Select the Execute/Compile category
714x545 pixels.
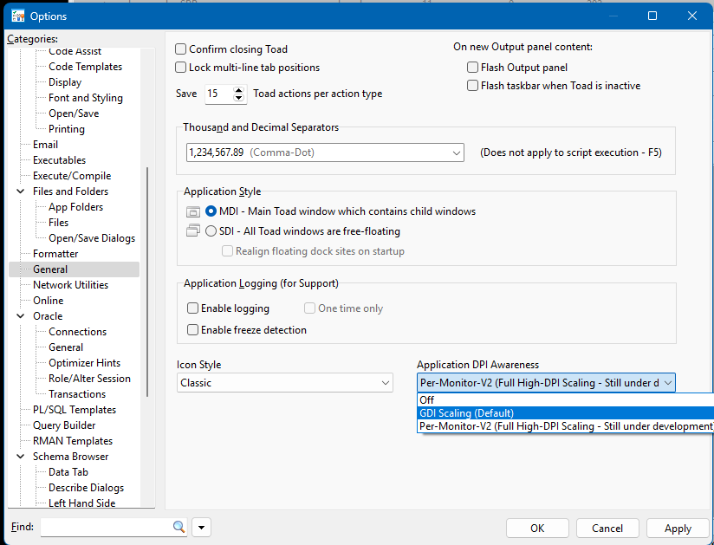(x=72, y=176)
